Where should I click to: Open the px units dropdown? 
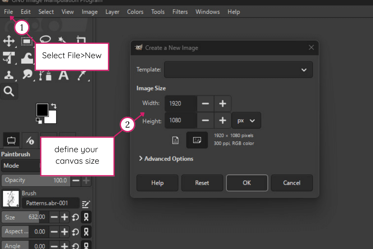point(246,120)
